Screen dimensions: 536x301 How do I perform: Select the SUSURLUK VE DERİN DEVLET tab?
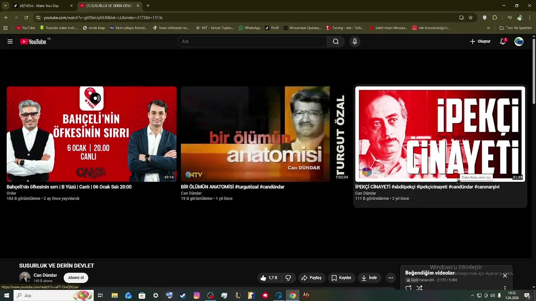click(109, 6)
